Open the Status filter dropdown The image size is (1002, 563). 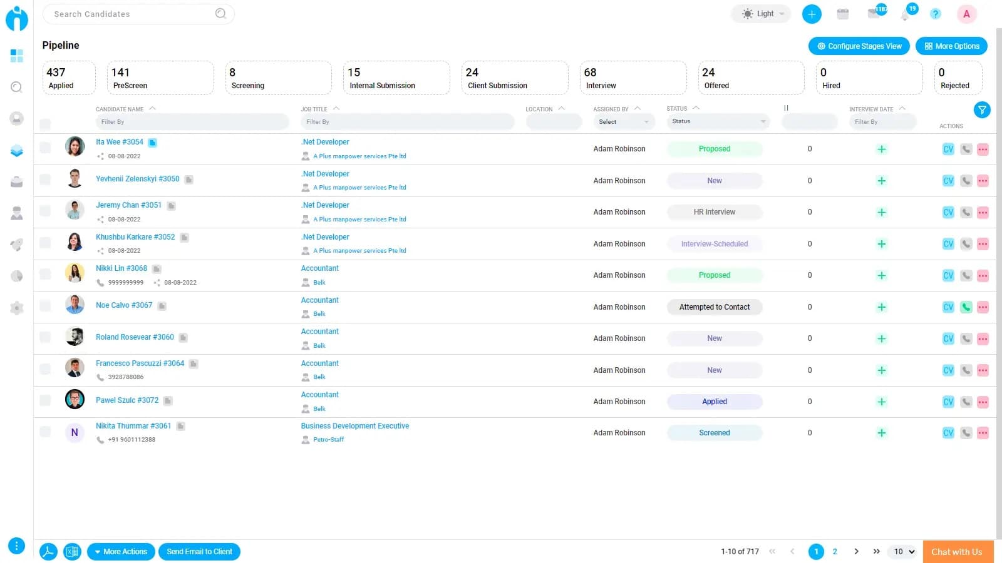(718, 121)
